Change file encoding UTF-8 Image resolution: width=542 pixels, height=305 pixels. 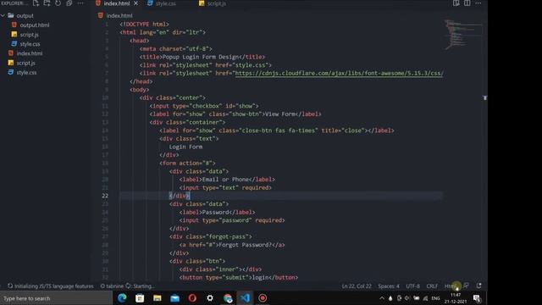[x=412, y=286]
